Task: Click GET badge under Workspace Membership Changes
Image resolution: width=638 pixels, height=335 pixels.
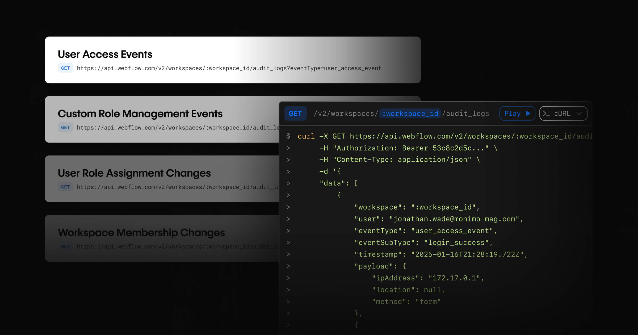Action: pos(65,246)
